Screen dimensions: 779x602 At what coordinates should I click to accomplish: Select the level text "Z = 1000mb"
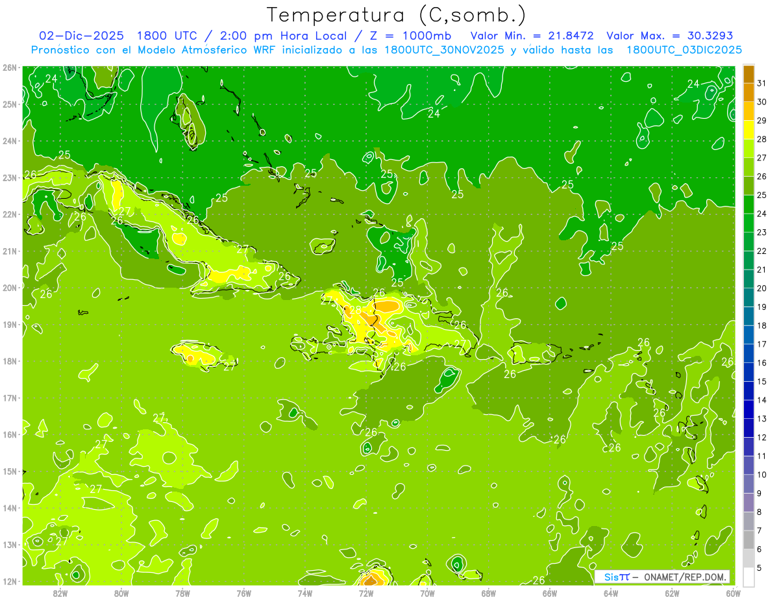(412, 36)
